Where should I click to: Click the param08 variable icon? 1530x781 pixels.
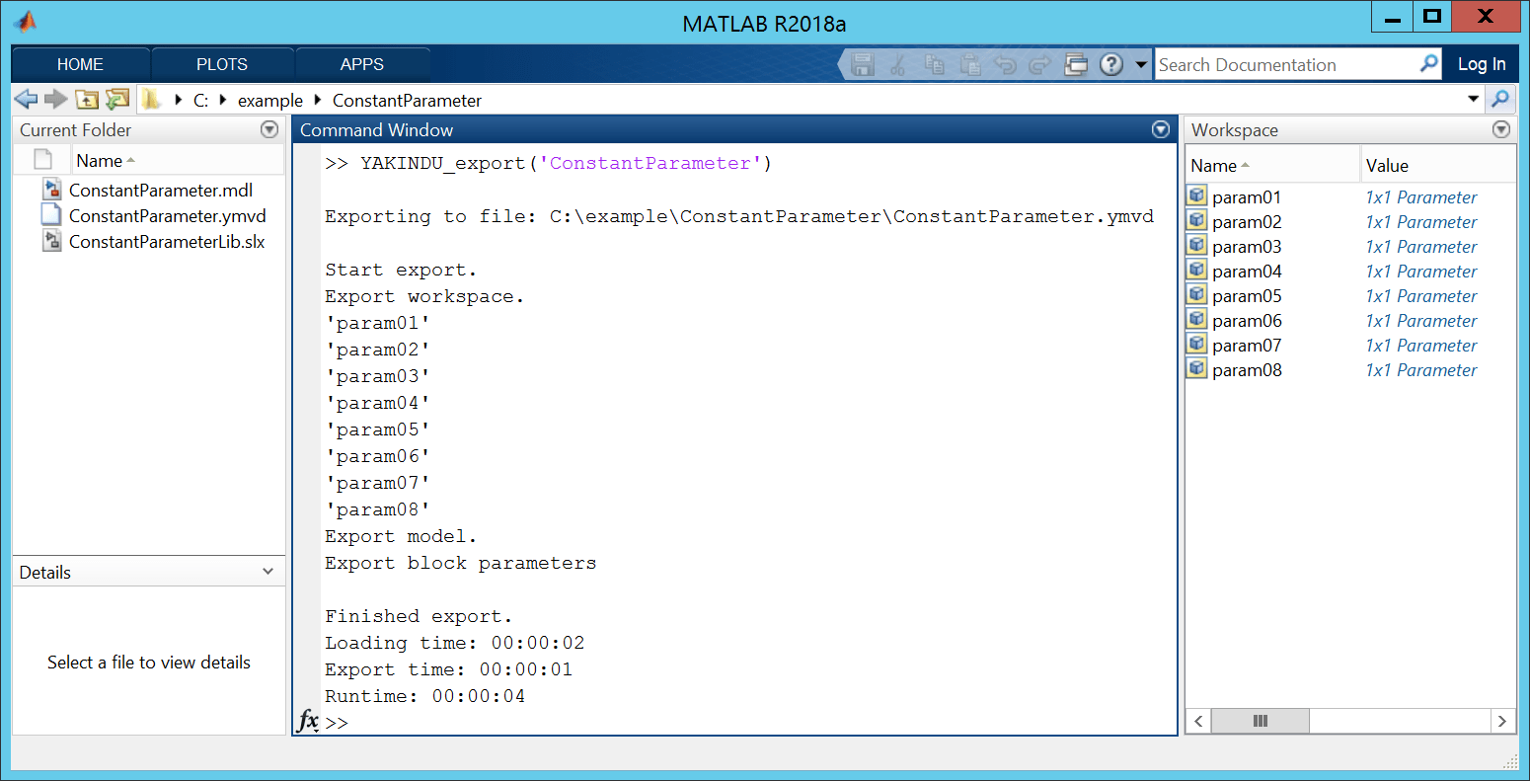[x=1197, y=368]
